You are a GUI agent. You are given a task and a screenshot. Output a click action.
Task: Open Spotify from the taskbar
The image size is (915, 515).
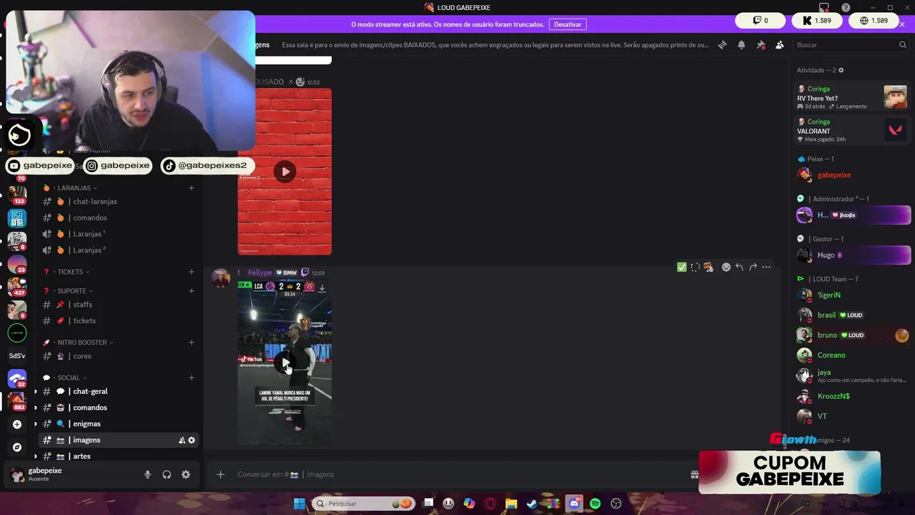pyautogui.click(x=595, y=504)
